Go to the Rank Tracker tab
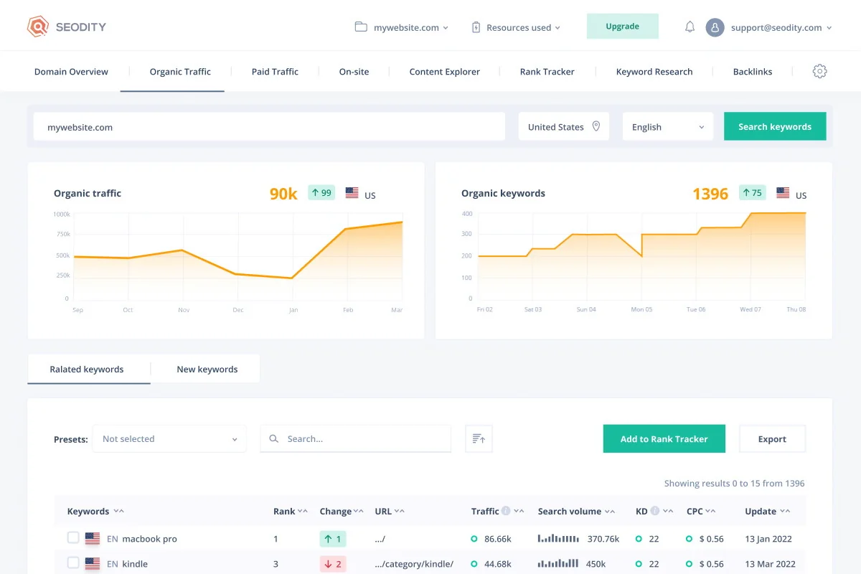Screen dimensions: 861x574 pos(547,72)
